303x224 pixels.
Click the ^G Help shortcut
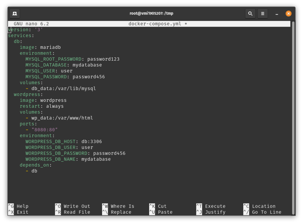click(x=18, y=206)
